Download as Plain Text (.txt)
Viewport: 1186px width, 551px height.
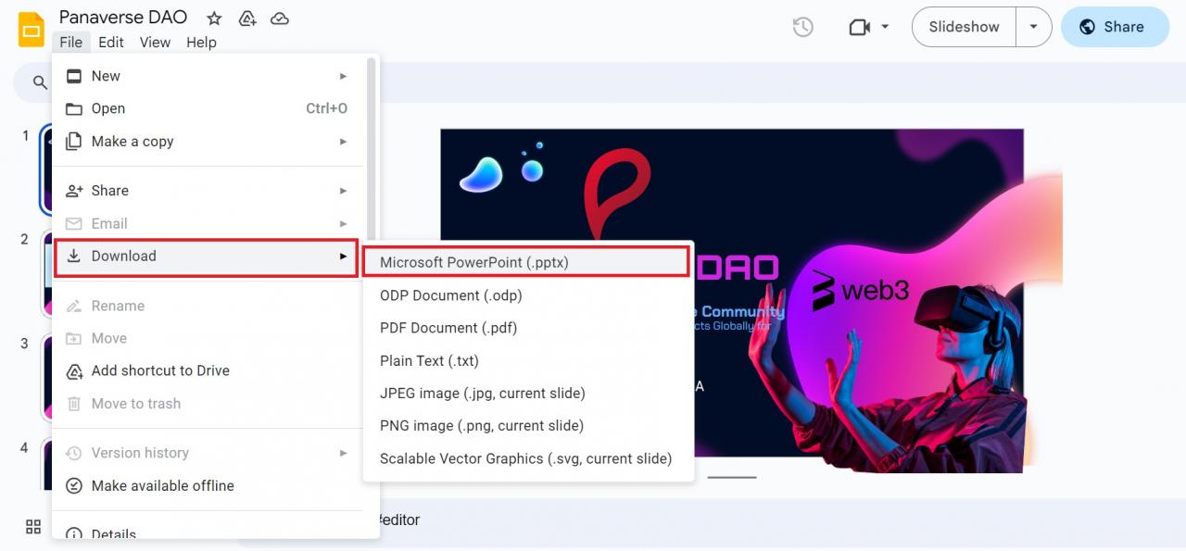coord(528,360)
